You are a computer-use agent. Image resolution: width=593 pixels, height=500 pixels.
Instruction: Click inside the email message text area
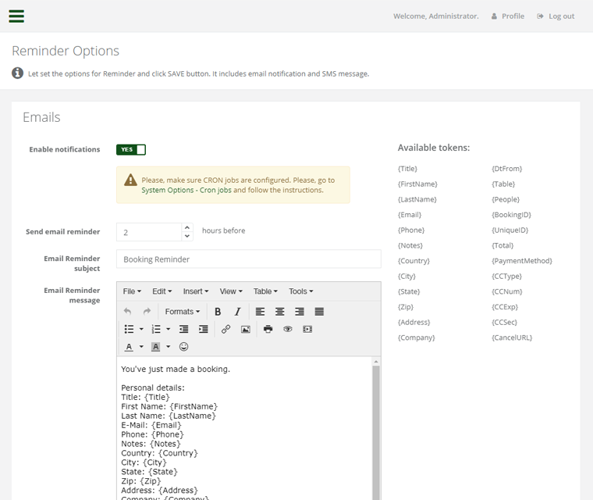244,428
